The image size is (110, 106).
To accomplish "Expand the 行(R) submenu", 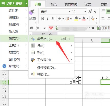I will click(71, 46).
